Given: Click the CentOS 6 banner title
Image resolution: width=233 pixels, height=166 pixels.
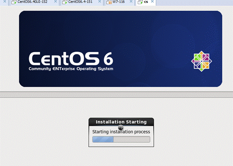Looking at the screenshot, I should (71, 59).
